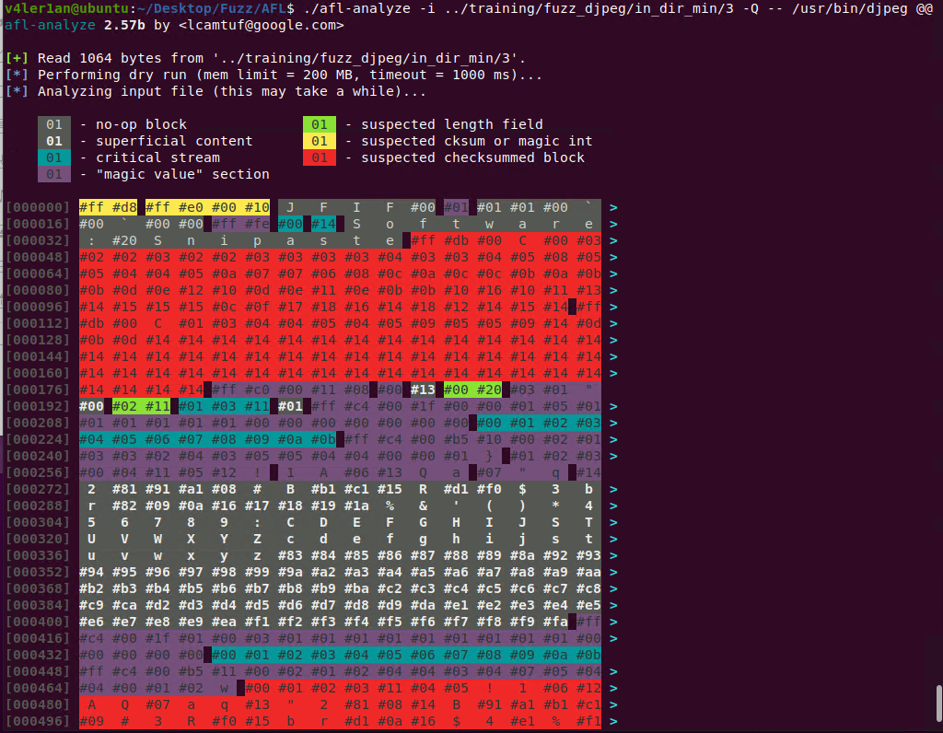The width and height of the screenshot is (943, 733).
Task: Click the 'w' character in row 000464
Action: pyautogui.click(x=225, y=688)
